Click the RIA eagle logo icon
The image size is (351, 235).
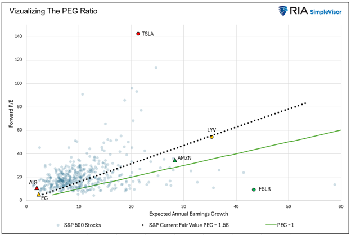click(x=284, y=11)
